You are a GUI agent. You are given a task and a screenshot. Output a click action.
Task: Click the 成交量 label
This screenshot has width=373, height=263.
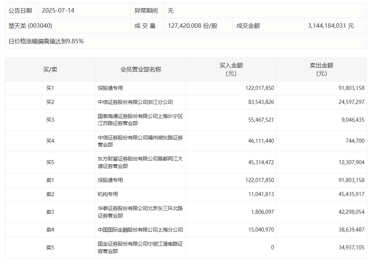click(x=145, y=26)
